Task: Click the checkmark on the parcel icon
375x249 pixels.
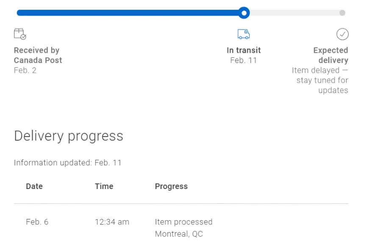Action: pyautogui.click(x=22, y=37)
